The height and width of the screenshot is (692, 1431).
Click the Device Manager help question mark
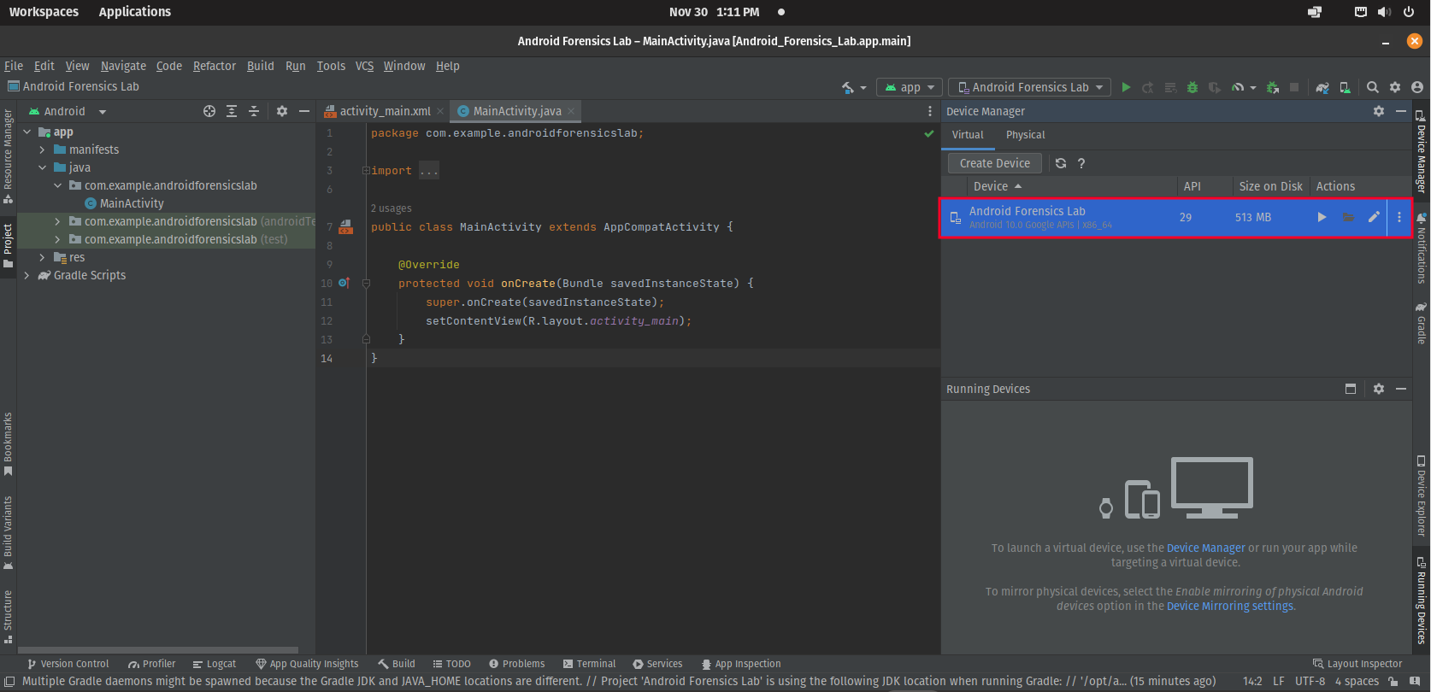[x=1081, y=163]
